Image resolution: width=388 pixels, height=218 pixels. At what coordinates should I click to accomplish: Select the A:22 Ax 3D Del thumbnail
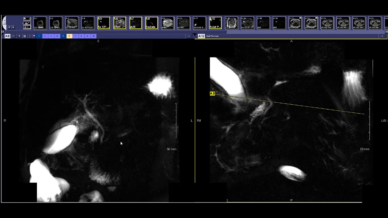point(375,23)
